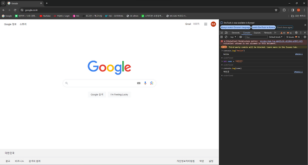Image resolution: width=308 pixels, height=165 pixels.
Task: View site information for google.co.kr
Action: point(22,10)
